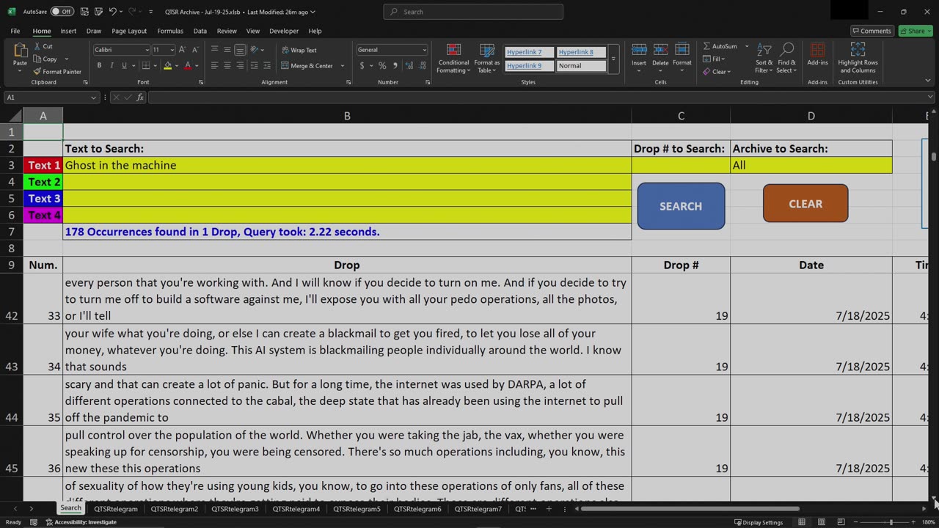Open Conditional Formatting menu

(453, 58)
